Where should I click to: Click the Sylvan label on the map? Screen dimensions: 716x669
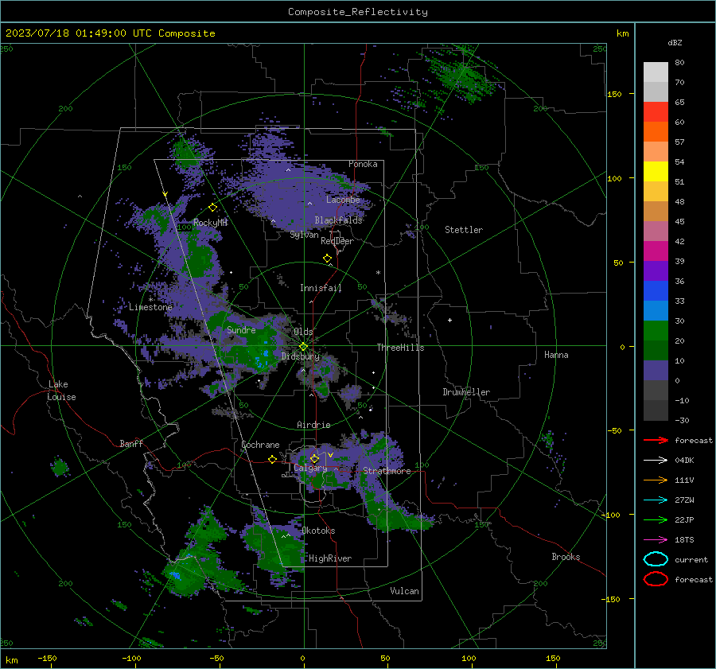(304, 235)
